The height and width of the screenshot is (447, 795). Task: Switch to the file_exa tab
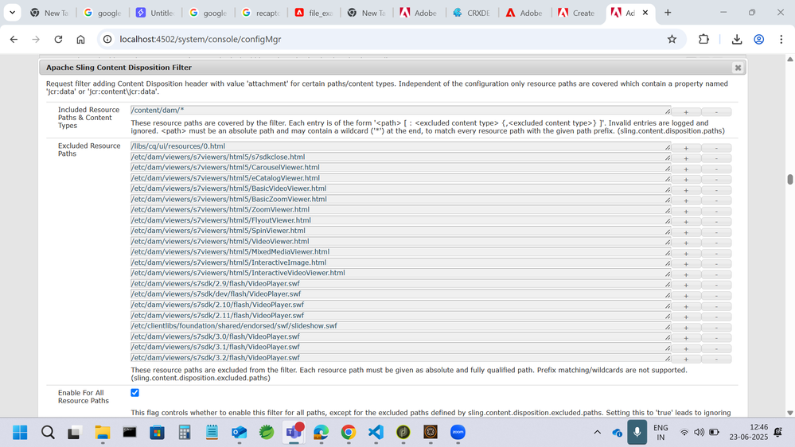point(314,13)
